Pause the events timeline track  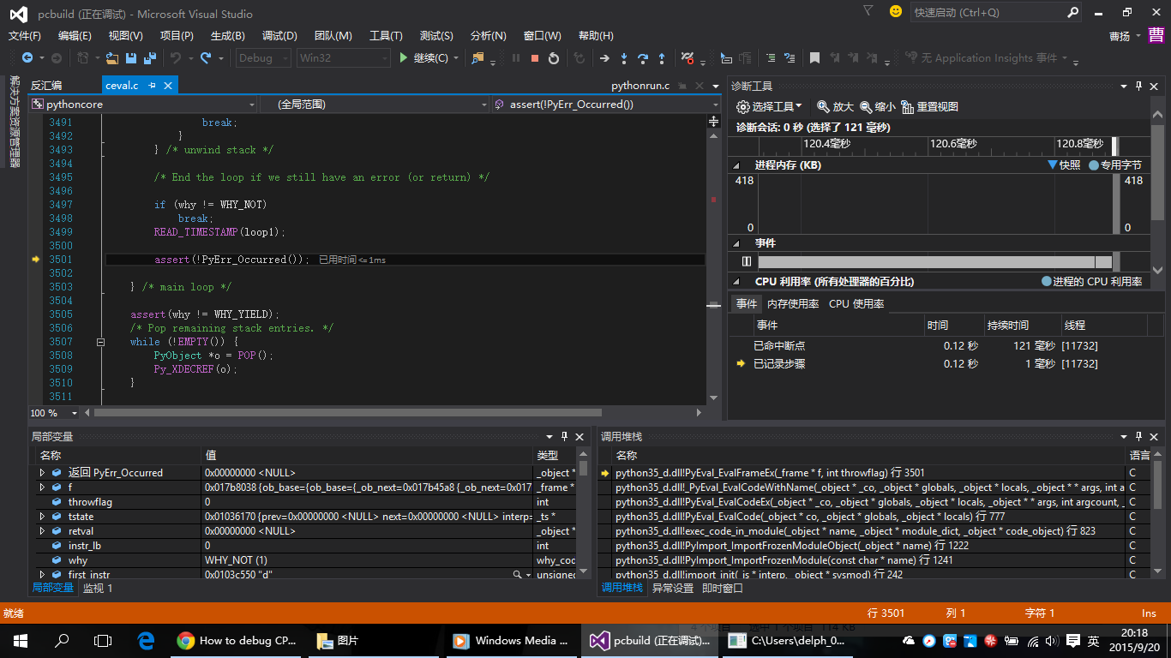click(746, 261)
